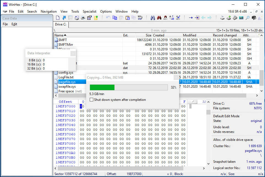The height and width of the screenshot is (177, 265).
Task: Click offset 19EF37010 in the hex view
Action: point(65,111)
